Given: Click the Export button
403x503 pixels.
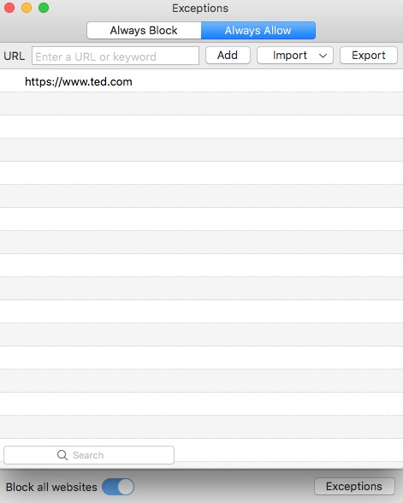Looking at the screenshot, I should pos(369,56).
